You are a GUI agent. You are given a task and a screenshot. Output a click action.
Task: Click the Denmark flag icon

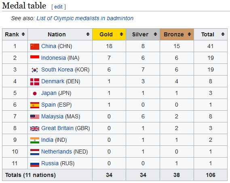pos(35,82)
